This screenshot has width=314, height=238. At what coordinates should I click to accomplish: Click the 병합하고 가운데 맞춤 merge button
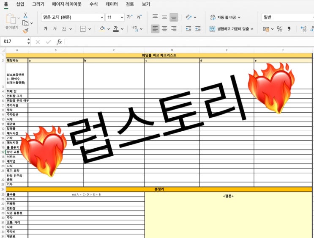pyautogui.click(x=229, y=29)
